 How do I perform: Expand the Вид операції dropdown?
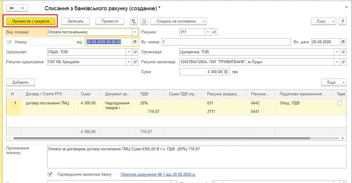pyautogui.click(x=135, y=32)
